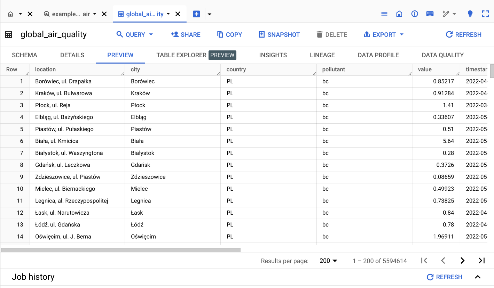This screenshot has width=494, height=288.
Task: Expand the Job history panel
Action: point(478,277)
